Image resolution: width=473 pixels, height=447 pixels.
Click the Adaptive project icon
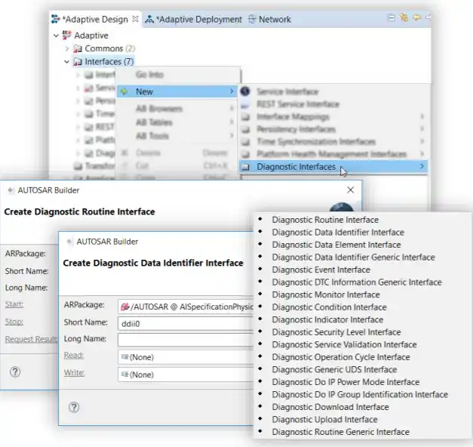66,35
